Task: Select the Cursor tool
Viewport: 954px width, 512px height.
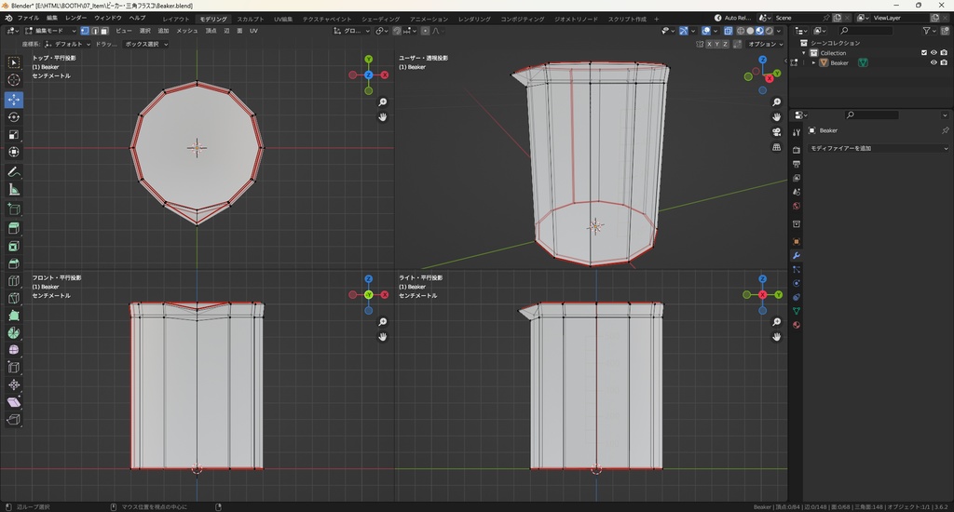Action: [x=14, y=80]
